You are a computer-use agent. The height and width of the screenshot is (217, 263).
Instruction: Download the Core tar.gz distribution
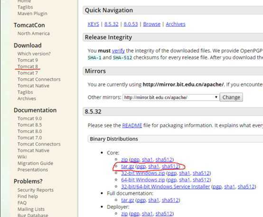tap(128, 166)
